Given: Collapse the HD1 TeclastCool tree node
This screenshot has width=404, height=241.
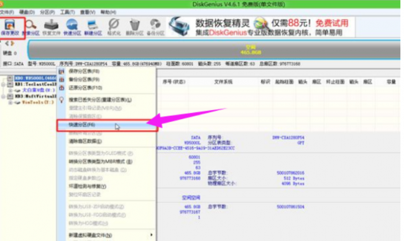Looking at the screenshot, I should tap(3, 84).
